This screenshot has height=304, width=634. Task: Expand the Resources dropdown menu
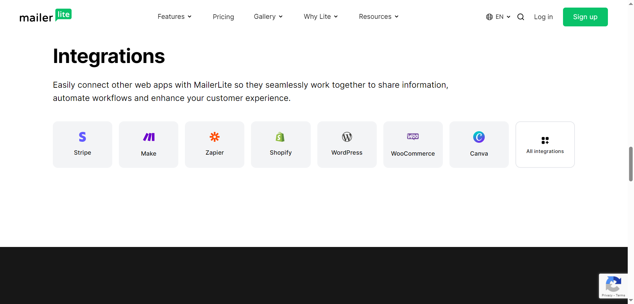(379, 16)
